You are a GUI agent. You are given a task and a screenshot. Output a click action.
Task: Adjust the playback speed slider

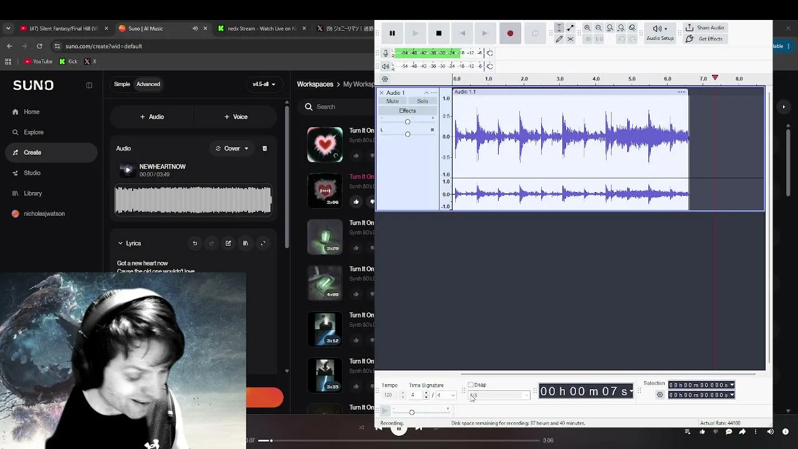pyautogui.click(x=411, y=412)
